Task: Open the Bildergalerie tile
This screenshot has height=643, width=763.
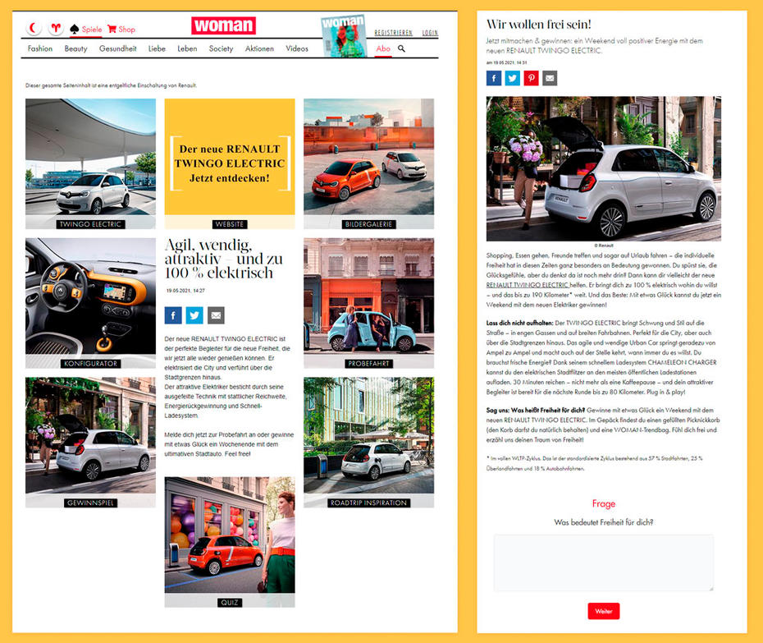Action: [x=369, y=163]
